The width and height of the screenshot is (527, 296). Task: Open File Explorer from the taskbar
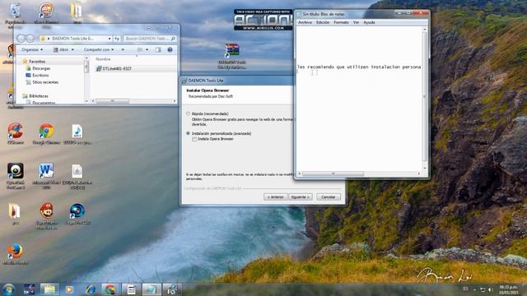coord(49,289)
